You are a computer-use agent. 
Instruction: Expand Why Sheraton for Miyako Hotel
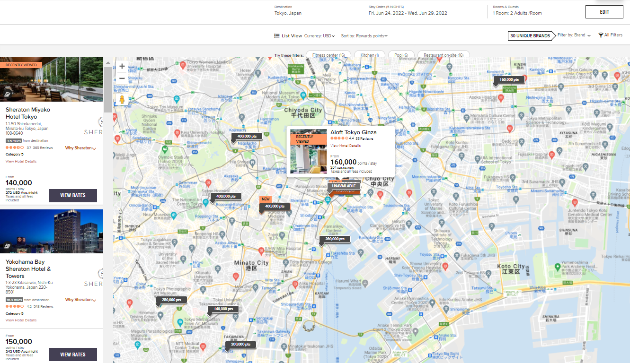click(x=80, y=147)
